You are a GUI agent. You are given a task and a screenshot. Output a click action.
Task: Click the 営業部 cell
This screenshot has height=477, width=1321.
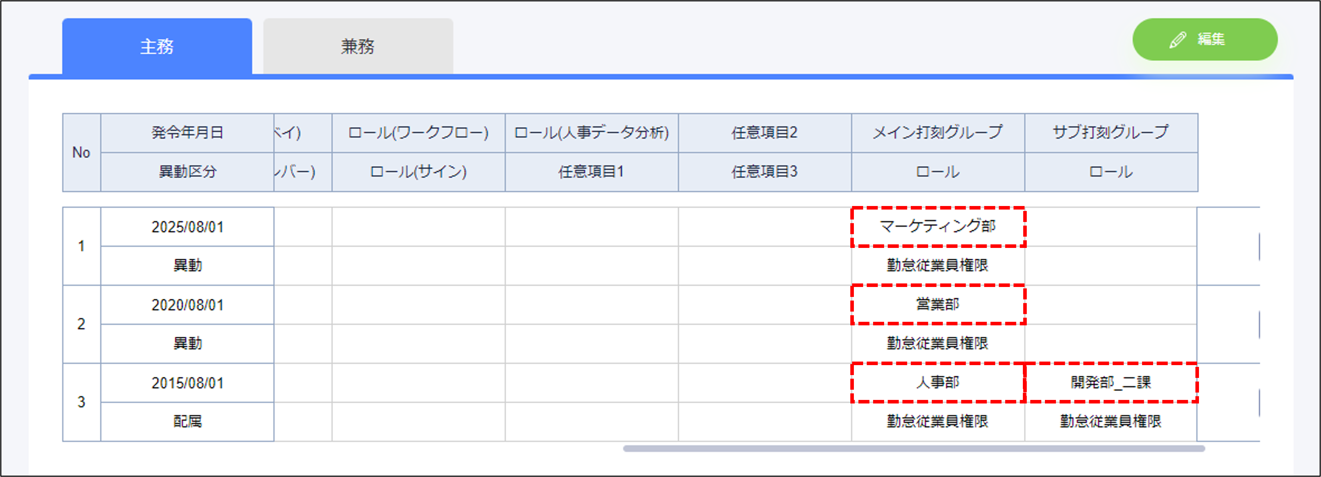pos(937,304)
